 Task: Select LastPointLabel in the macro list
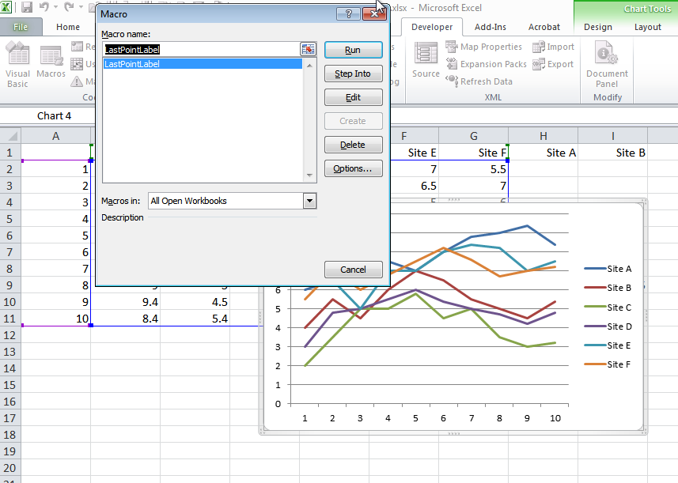203,64
